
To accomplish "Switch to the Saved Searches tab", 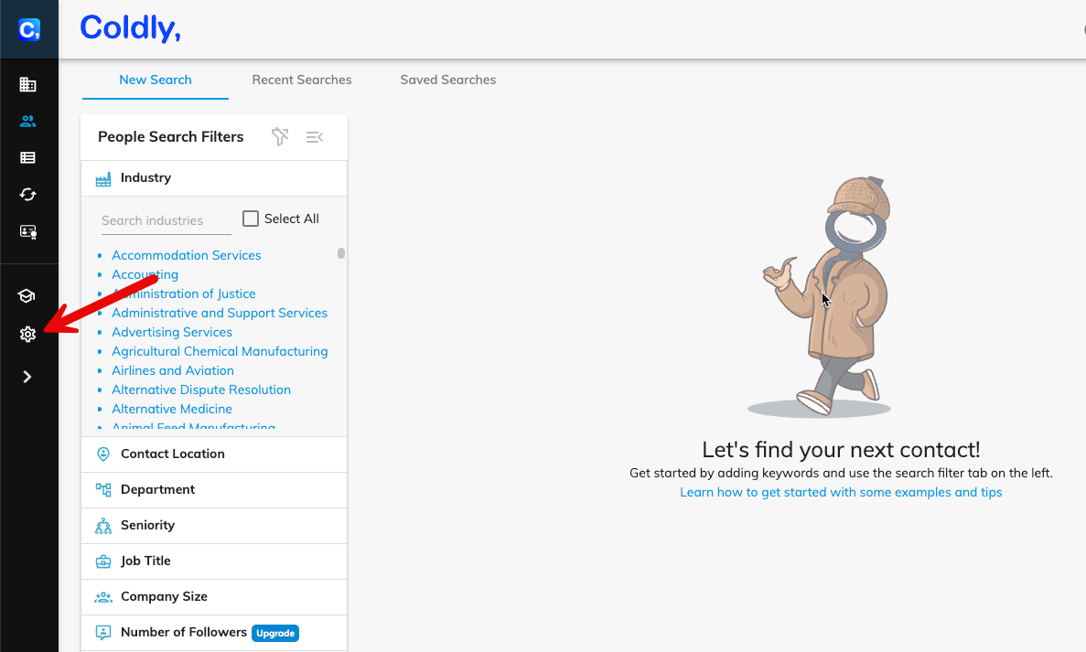I will coord(448,80).
